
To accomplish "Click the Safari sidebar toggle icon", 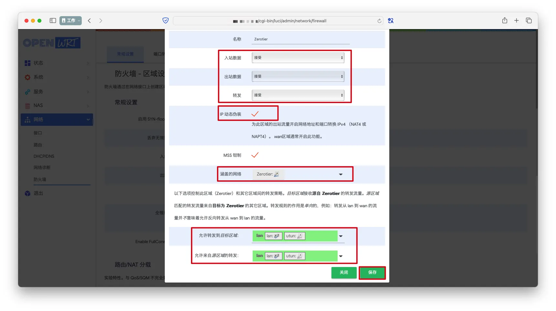I will point(53,21).
